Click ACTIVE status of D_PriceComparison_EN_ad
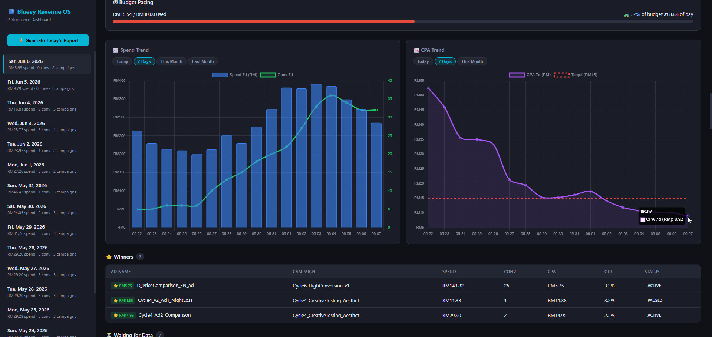This screenshot has height=337, width=712. click(654, 286)
